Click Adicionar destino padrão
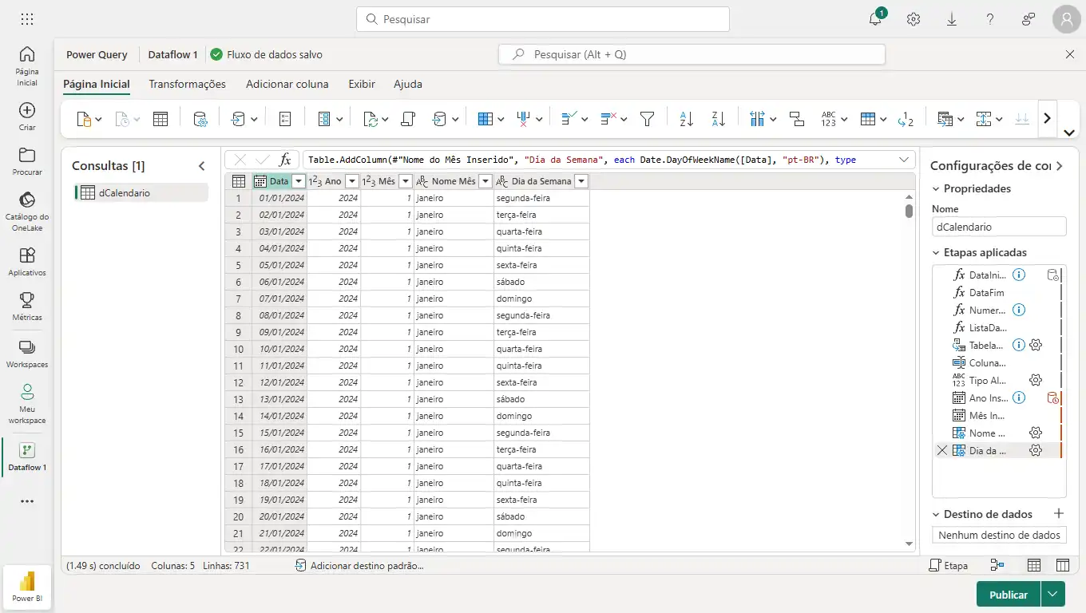Screen dimensions: 1086x613 click(x=359, y=565)
